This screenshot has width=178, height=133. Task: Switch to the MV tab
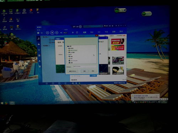pyautogui.click(x=99, y=32)
